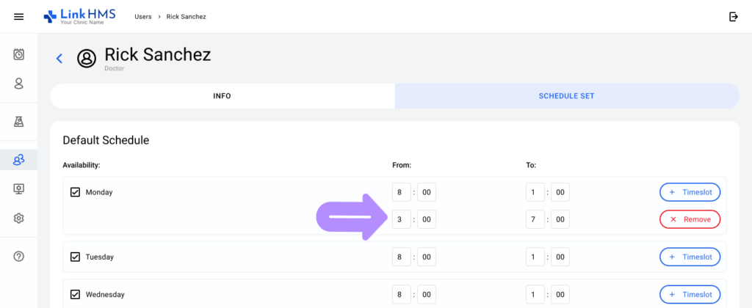Open the patients sidebar icon
Screen dimensions: 752x308
(x=18, y=84)
